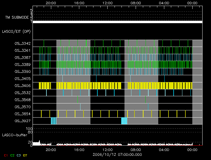Click the white TM SUBMODE level 1 bar
The width and height of the screenshot is (211, 160).
(x=117, y=22)
